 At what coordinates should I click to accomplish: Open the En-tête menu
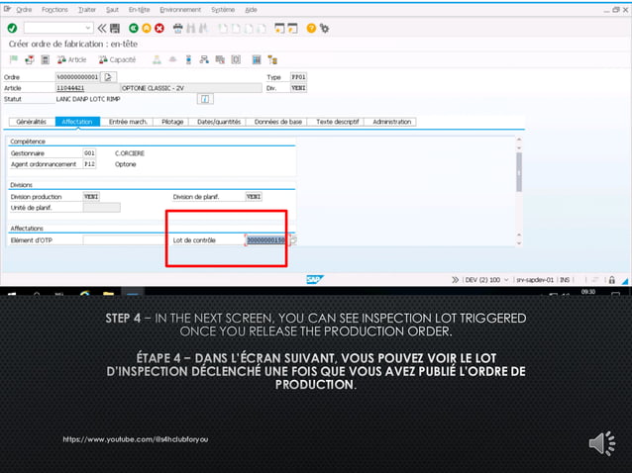[139, 10]
